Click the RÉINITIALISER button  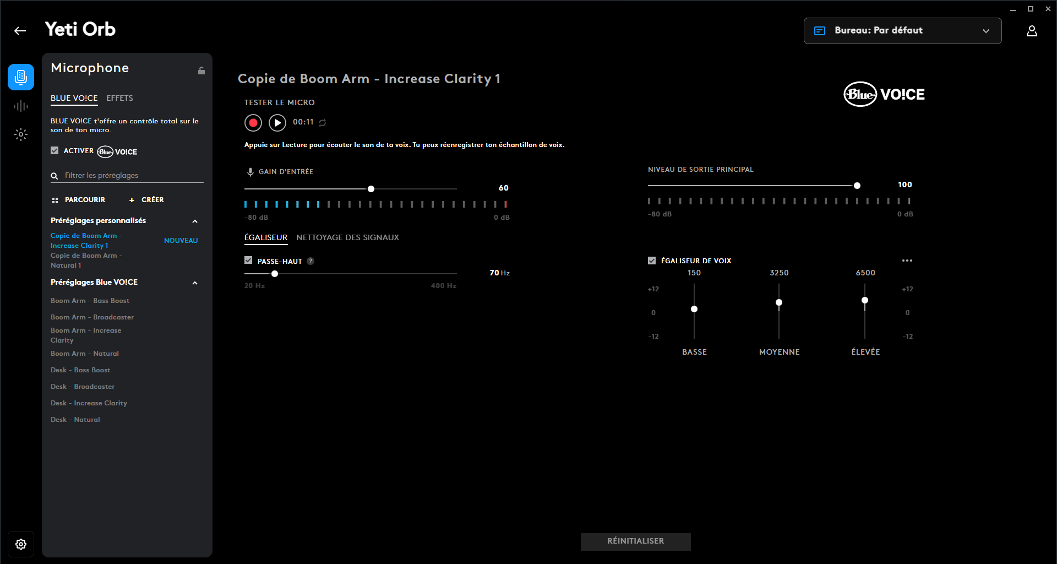click(635, 541)
